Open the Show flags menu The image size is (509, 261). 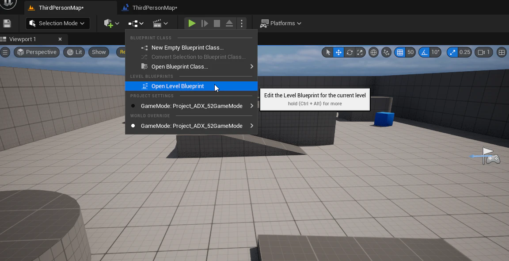pos(99,52)
